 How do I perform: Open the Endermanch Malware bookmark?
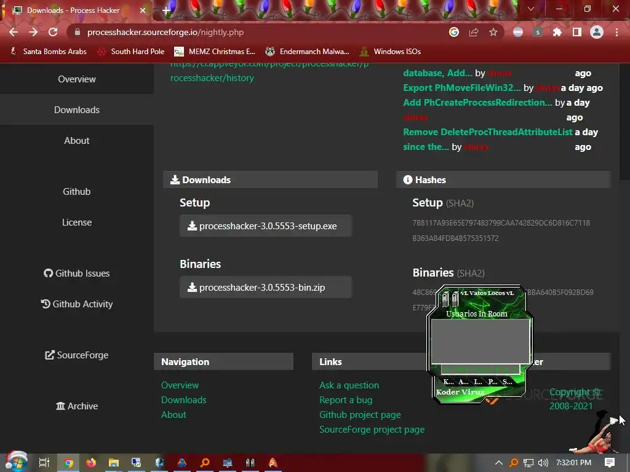point(308,52)
